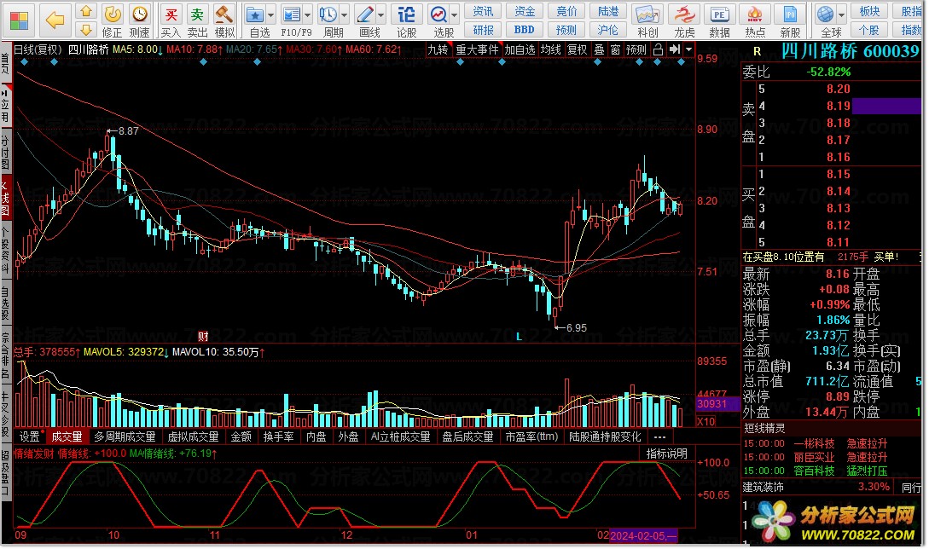Viewport: 929px width, 549px height.
Task: Open the 陆港 button
Action: click(608, 11)
